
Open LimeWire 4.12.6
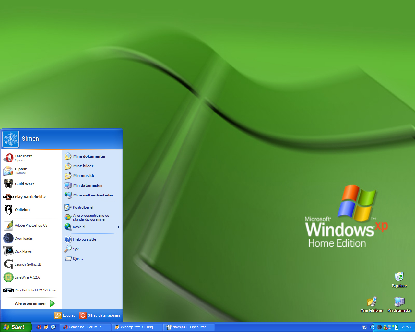[x=31, y=277]
